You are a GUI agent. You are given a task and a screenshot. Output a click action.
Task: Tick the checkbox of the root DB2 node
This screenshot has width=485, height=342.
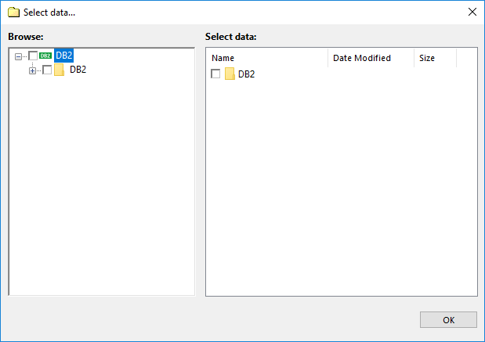(x=33, y=56)
